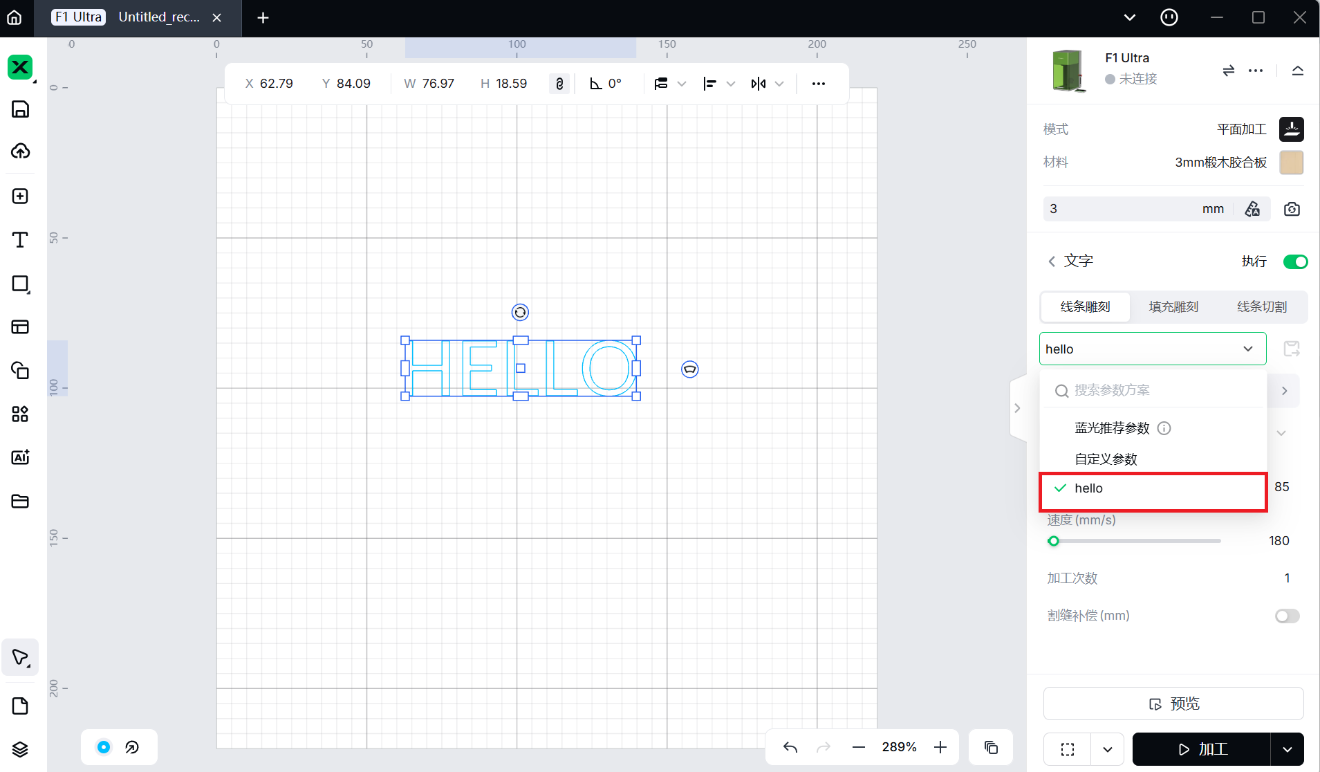The height and width of the screenshot is (772, 1320).
Task: Zoom in with the plus button
Action: (x=940, y=747)
